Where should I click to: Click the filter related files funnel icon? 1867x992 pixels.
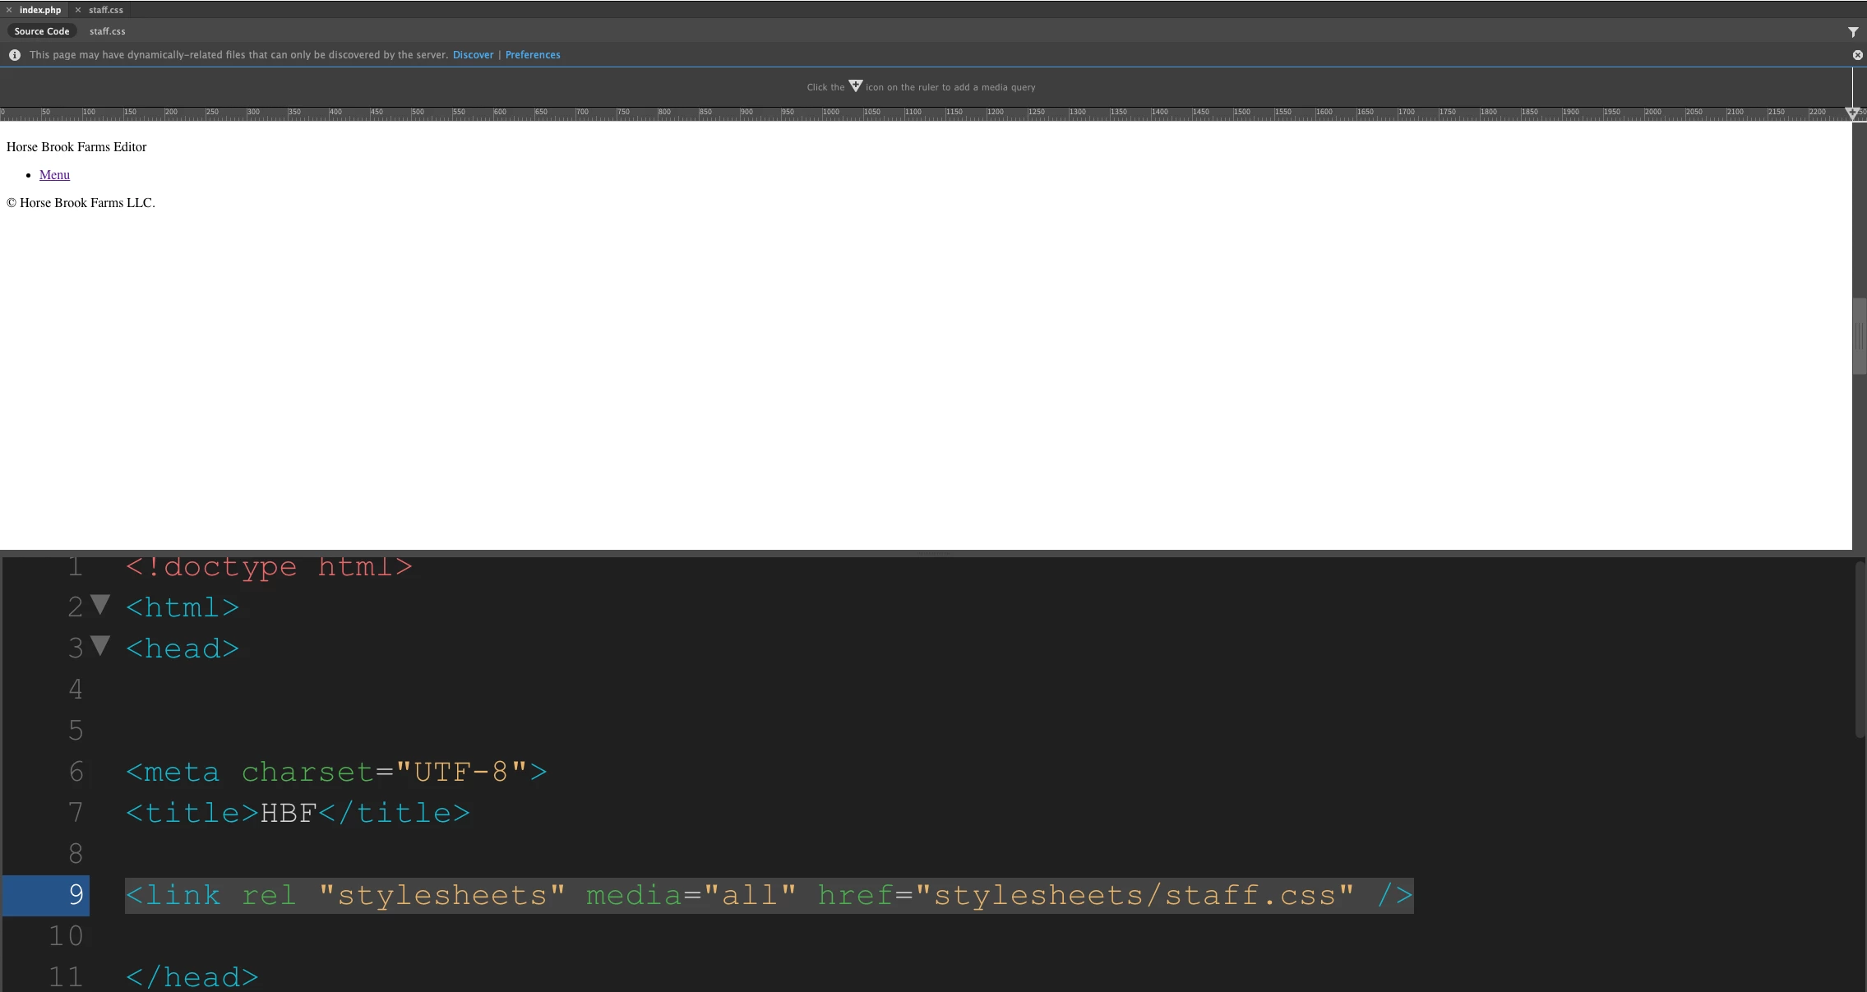coord(1853,32)
